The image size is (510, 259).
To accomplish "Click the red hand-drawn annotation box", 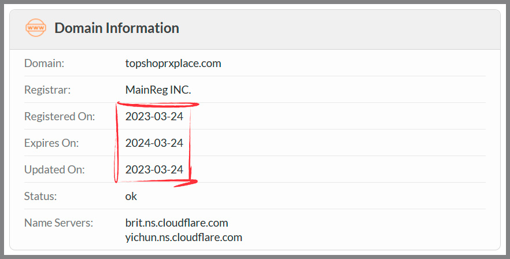I will pyautogui.click(x=156, y=143).
